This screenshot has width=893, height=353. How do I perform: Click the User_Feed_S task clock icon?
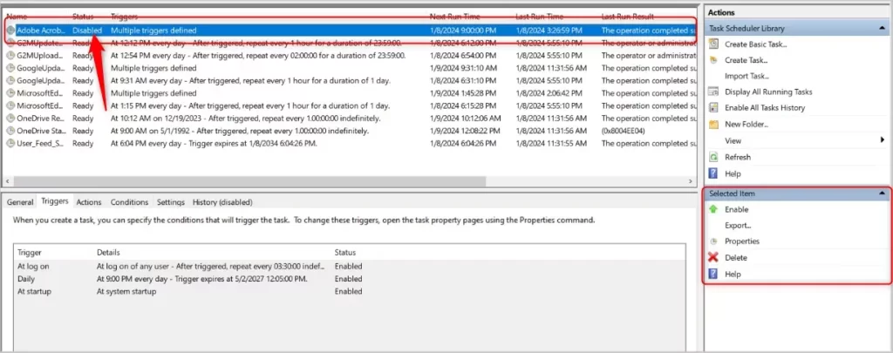[x=10, y=143]
